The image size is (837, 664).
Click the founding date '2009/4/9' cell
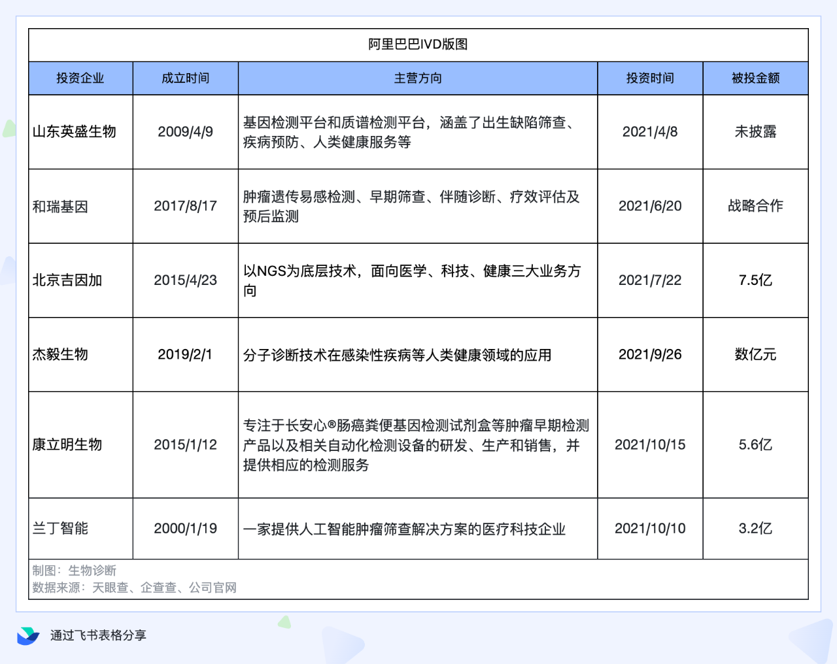pos(185,132)
